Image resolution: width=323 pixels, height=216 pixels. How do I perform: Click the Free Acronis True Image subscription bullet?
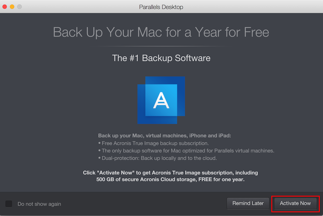click(x=154, y=143)
